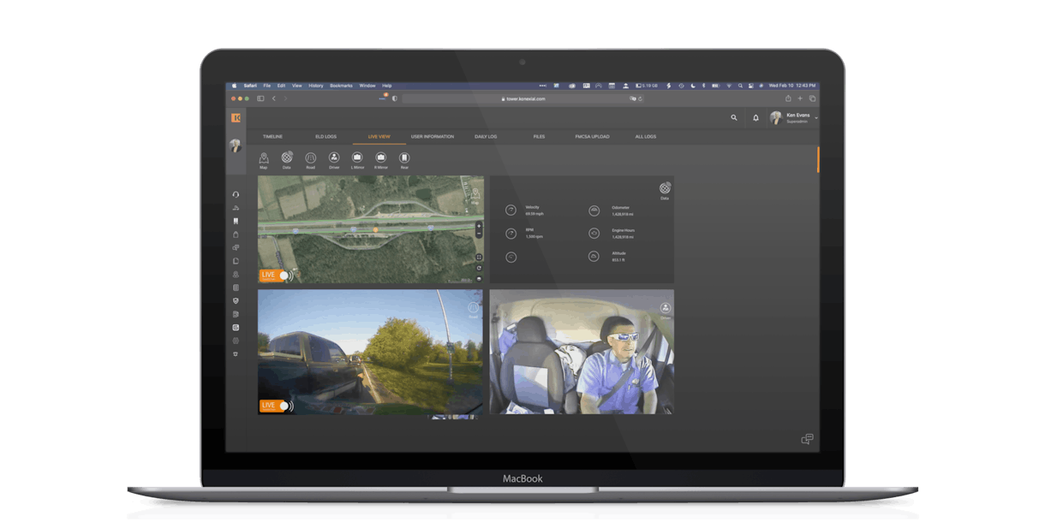This screenshot has width=1045, height=522.
Task: Open the FMCSA UPLOAD tab
Action: (592, 137)
